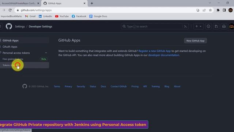Click the footer GitHub logo
The height and width of the screenshot is (132, 234).
point(25,86)
